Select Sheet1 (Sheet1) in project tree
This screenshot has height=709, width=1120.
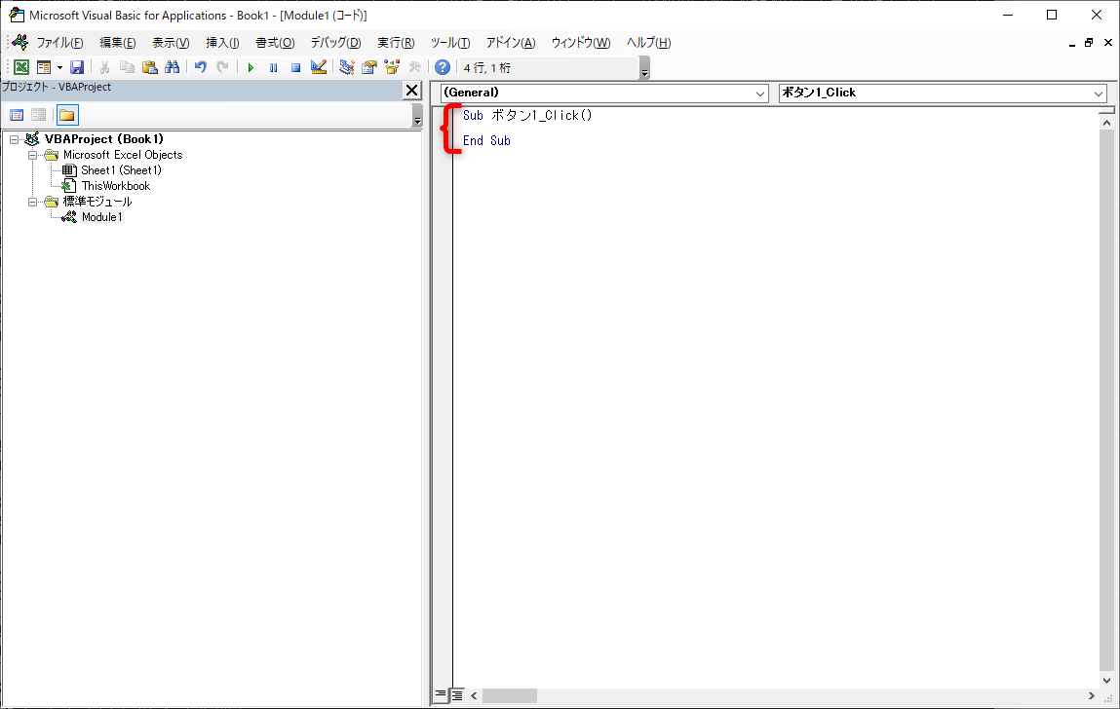click(x=121, y=169)
